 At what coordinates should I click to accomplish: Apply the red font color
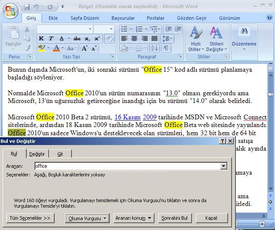56,48
